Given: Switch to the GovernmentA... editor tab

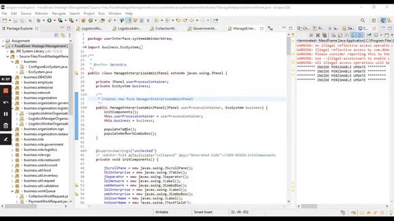Looking at the screenshot, I should [203, 28].
